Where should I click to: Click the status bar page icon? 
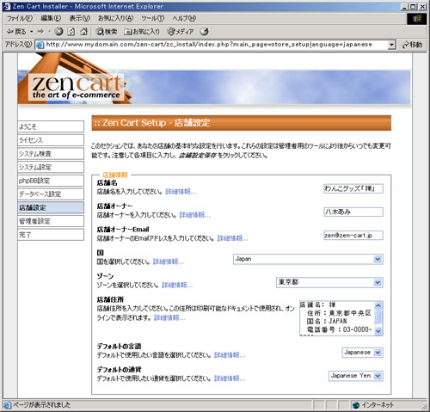[x=8, y=405]
